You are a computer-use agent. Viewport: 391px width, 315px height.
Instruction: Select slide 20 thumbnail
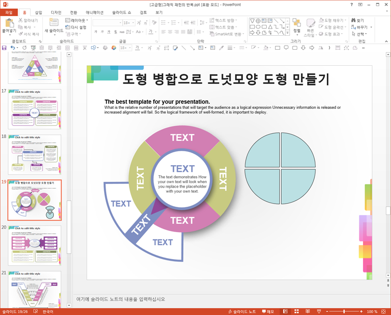click(x=34, y=246)
